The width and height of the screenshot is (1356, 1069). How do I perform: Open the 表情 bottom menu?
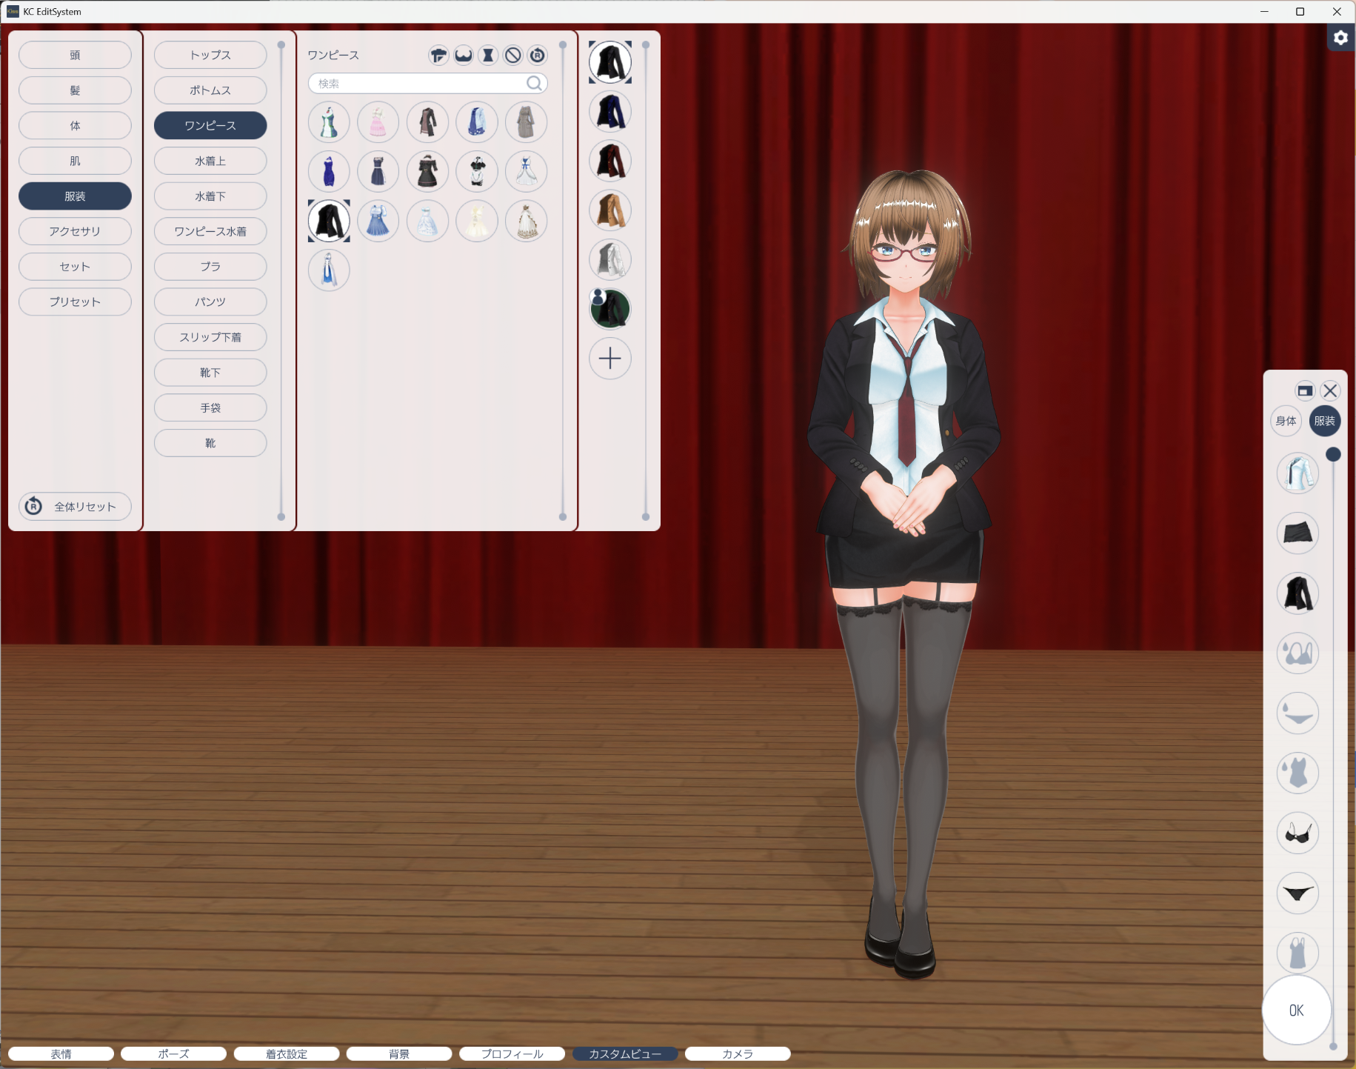coord(61,1053)
